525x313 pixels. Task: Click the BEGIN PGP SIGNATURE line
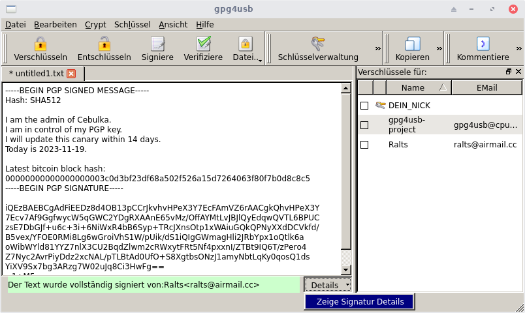(x=64, y=188)
